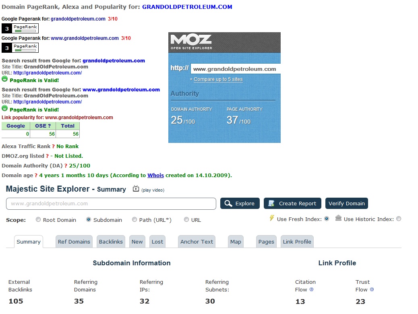Open the Ref Domains tab
This screenshot has width=418, height=314.
[x=74, y=242]
